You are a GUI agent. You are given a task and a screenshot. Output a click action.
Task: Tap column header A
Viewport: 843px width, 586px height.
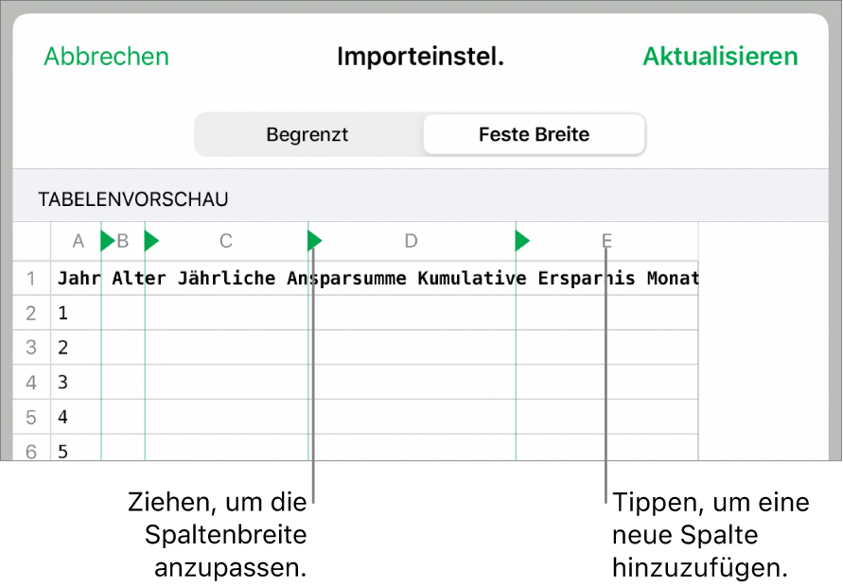[78, 241]
